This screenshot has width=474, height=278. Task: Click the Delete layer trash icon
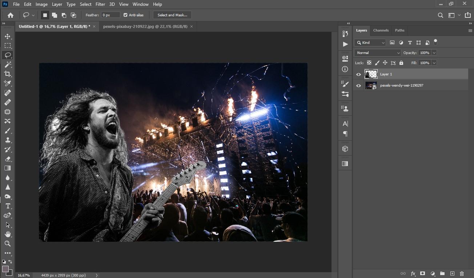click(x=462, y=274)
